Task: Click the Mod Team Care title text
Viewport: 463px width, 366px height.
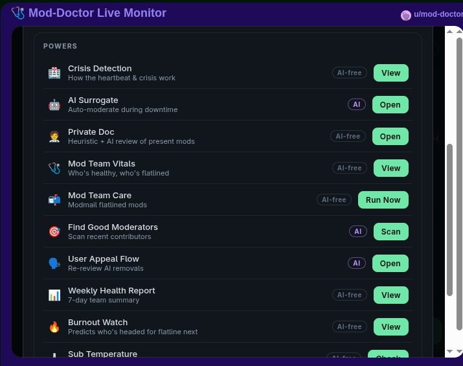Action: tap(100, 195)
